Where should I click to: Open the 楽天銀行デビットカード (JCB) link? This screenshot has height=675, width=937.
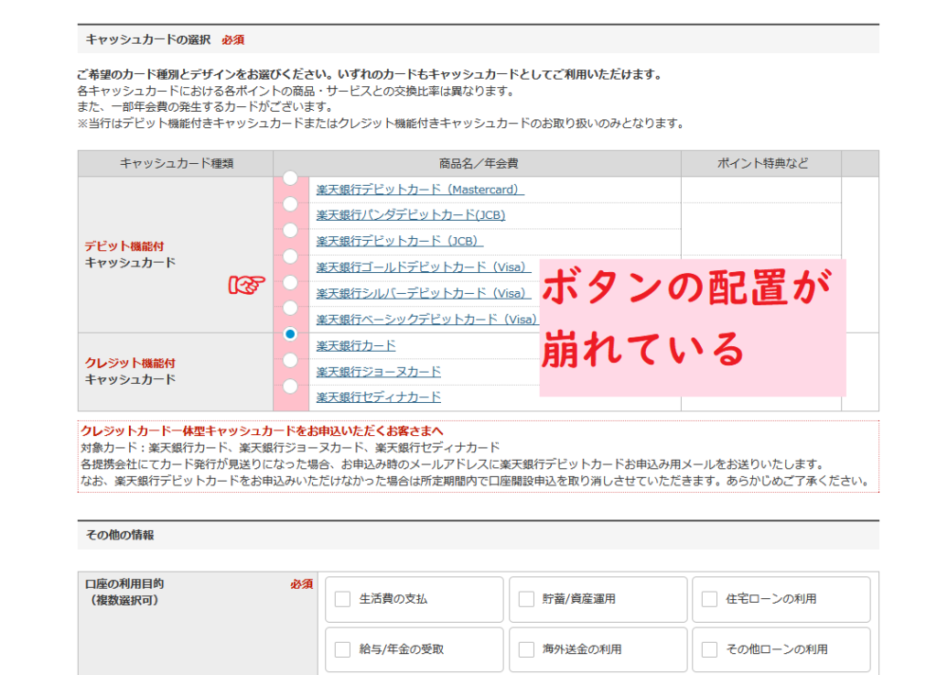click(400, 241)
